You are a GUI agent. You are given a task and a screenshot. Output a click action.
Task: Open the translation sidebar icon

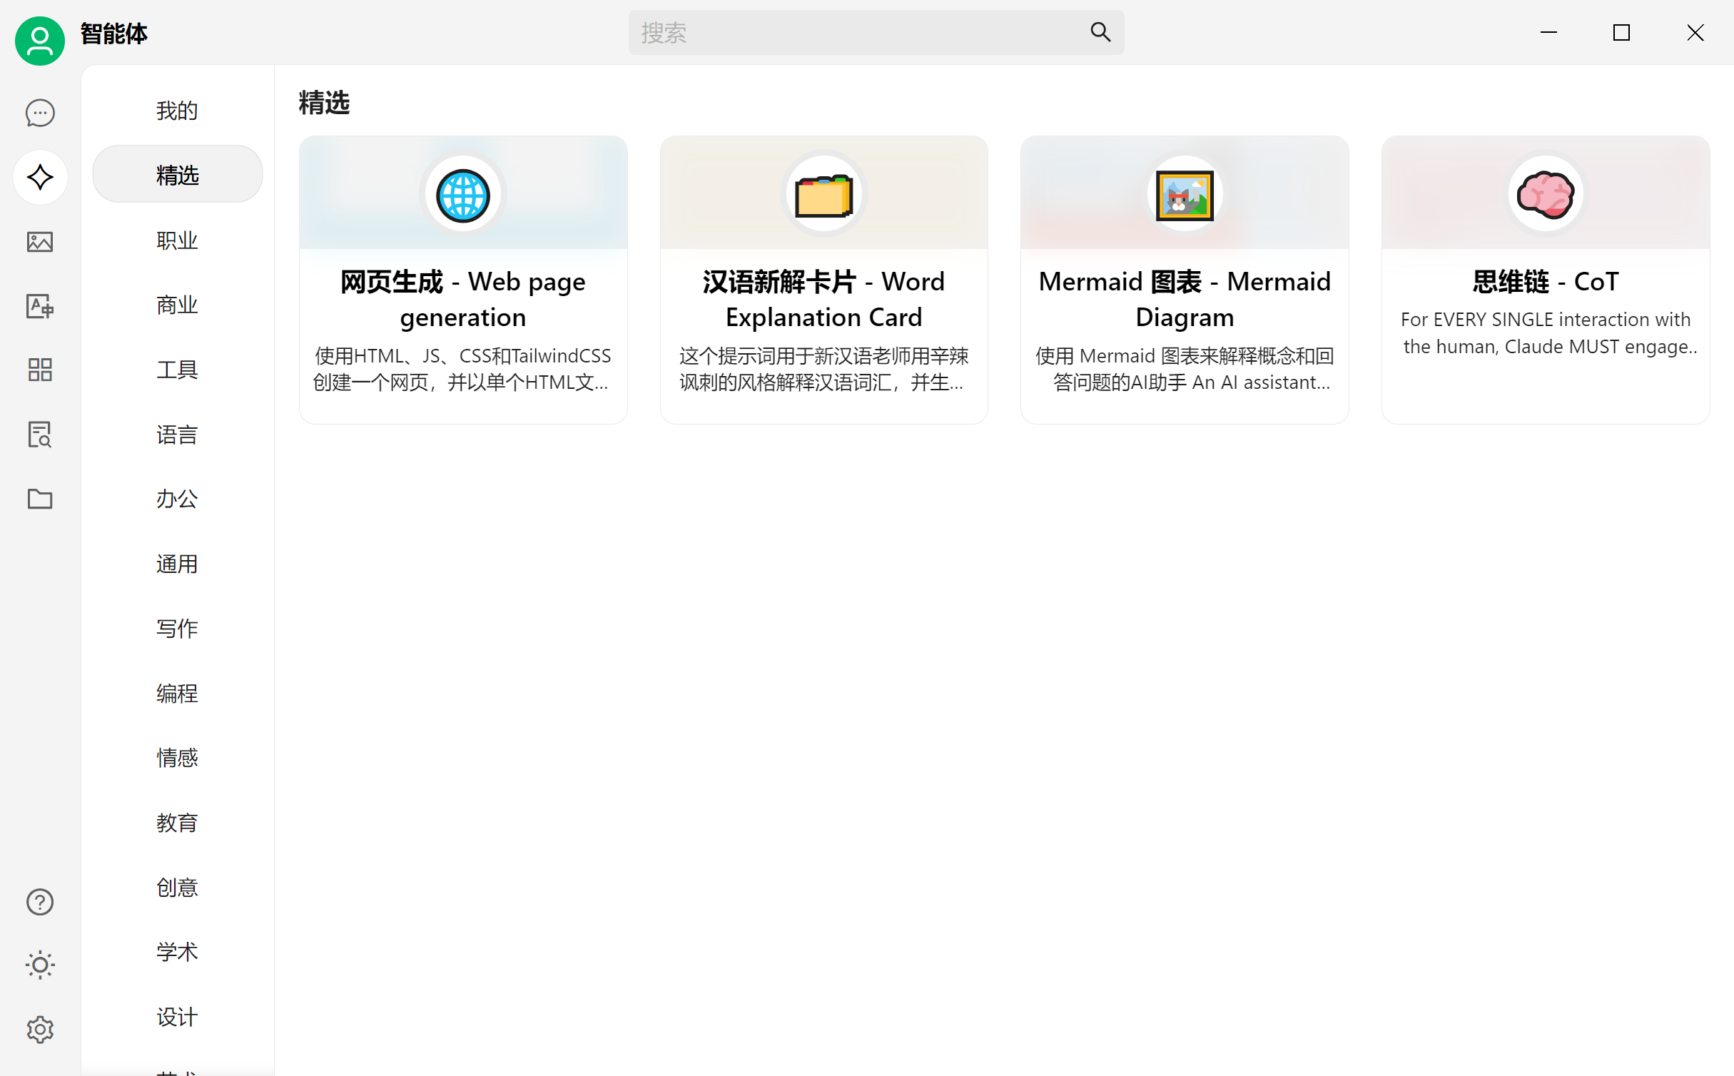[40, 306]
